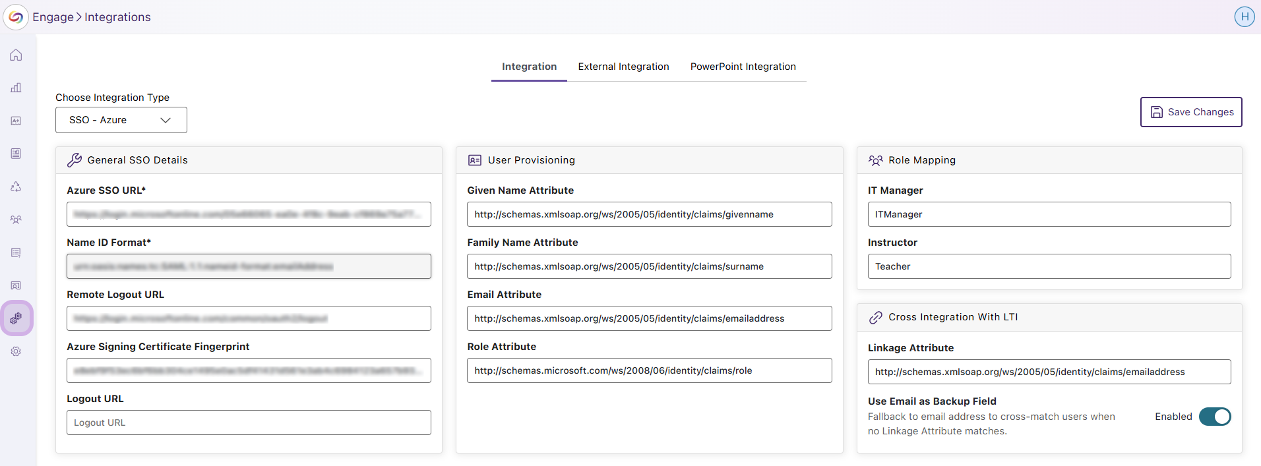Screen dimensions: 1261x466
Task: Click the Family Name Attribute input field
Action: coord(650,266)
